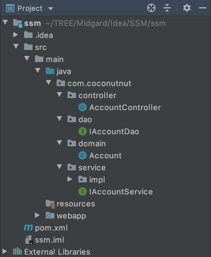Expand the impl package
The height and width of the screenshot is (257, 211).
(70, 180)
